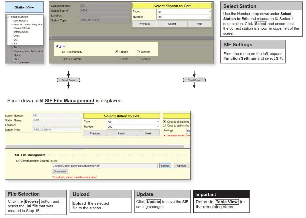The width and height of the screenshot is (306, 218).
Task: Open CGI tree item
Action: [x=15, y=40]
